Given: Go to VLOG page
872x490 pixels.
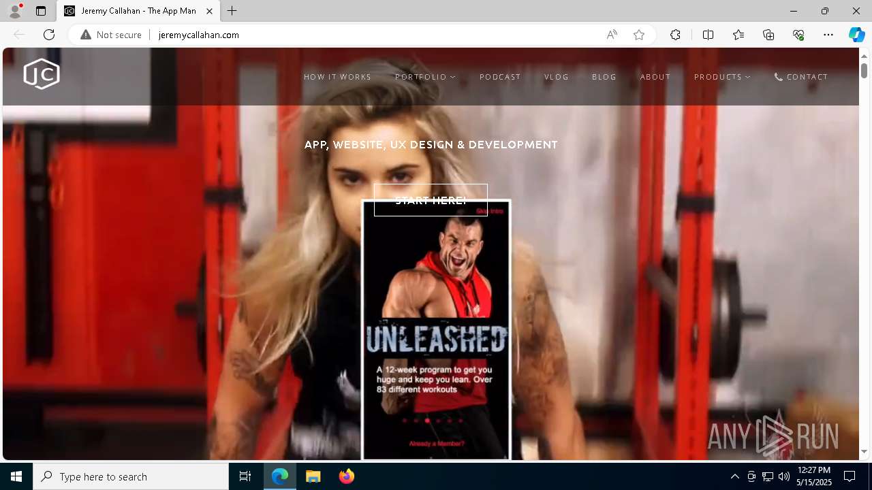Looking at the screenshot, I should pyautogui.click(x=557, y=77).
